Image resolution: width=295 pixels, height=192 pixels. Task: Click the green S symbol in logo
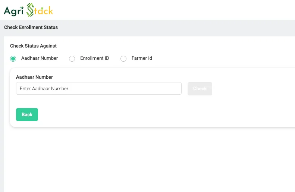point(30,10)
